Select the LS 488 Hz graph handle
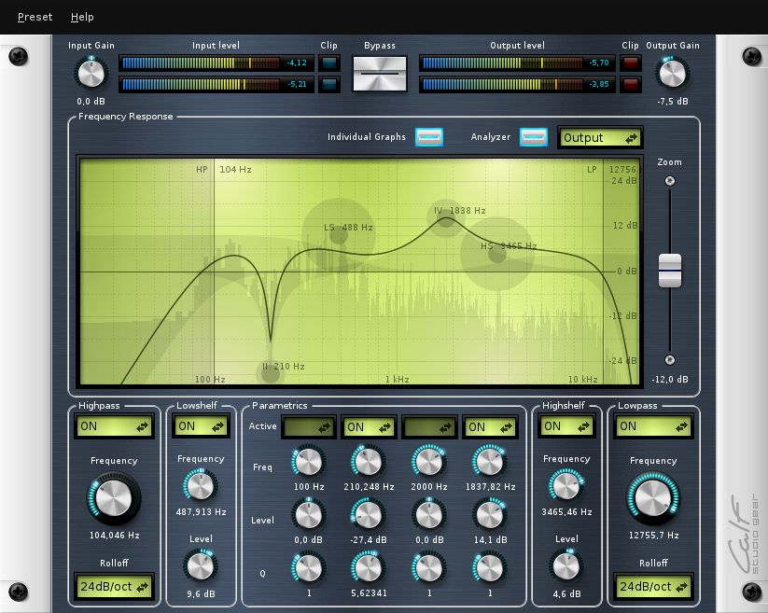This screenshot has width=768, height=613. pos(339,228)
